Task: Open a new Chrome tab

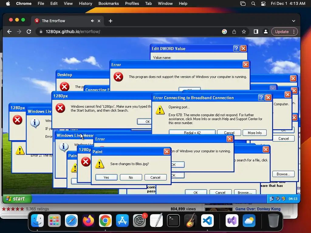Action: pyautogui.click(x=111, y=21)
